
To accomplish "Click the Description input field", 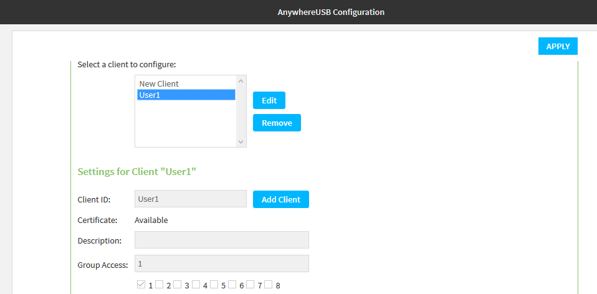I will (222, 240).
